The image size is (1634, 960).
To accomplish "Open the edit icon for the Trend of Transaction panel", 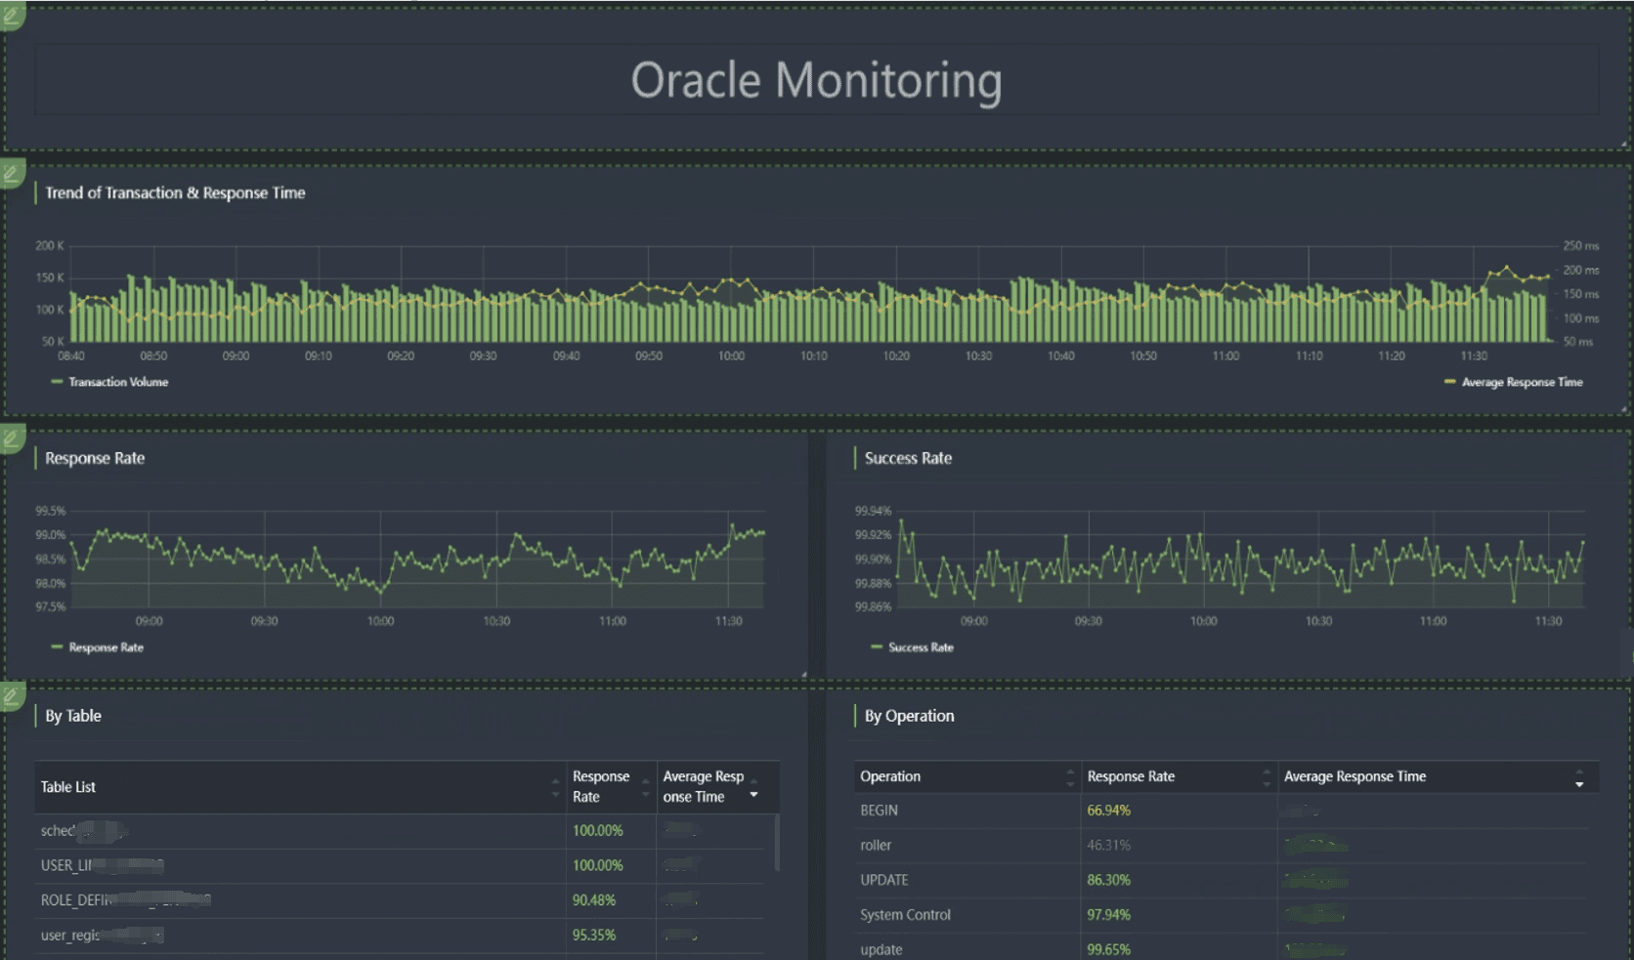I will pyautogui.click(x=11, y=174).
